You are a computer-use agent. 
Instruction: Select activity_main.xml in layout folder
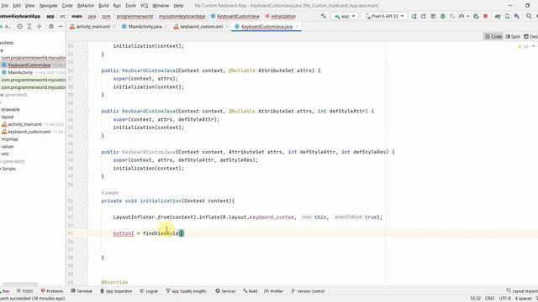pyautogui.click(x=24, y=124)
